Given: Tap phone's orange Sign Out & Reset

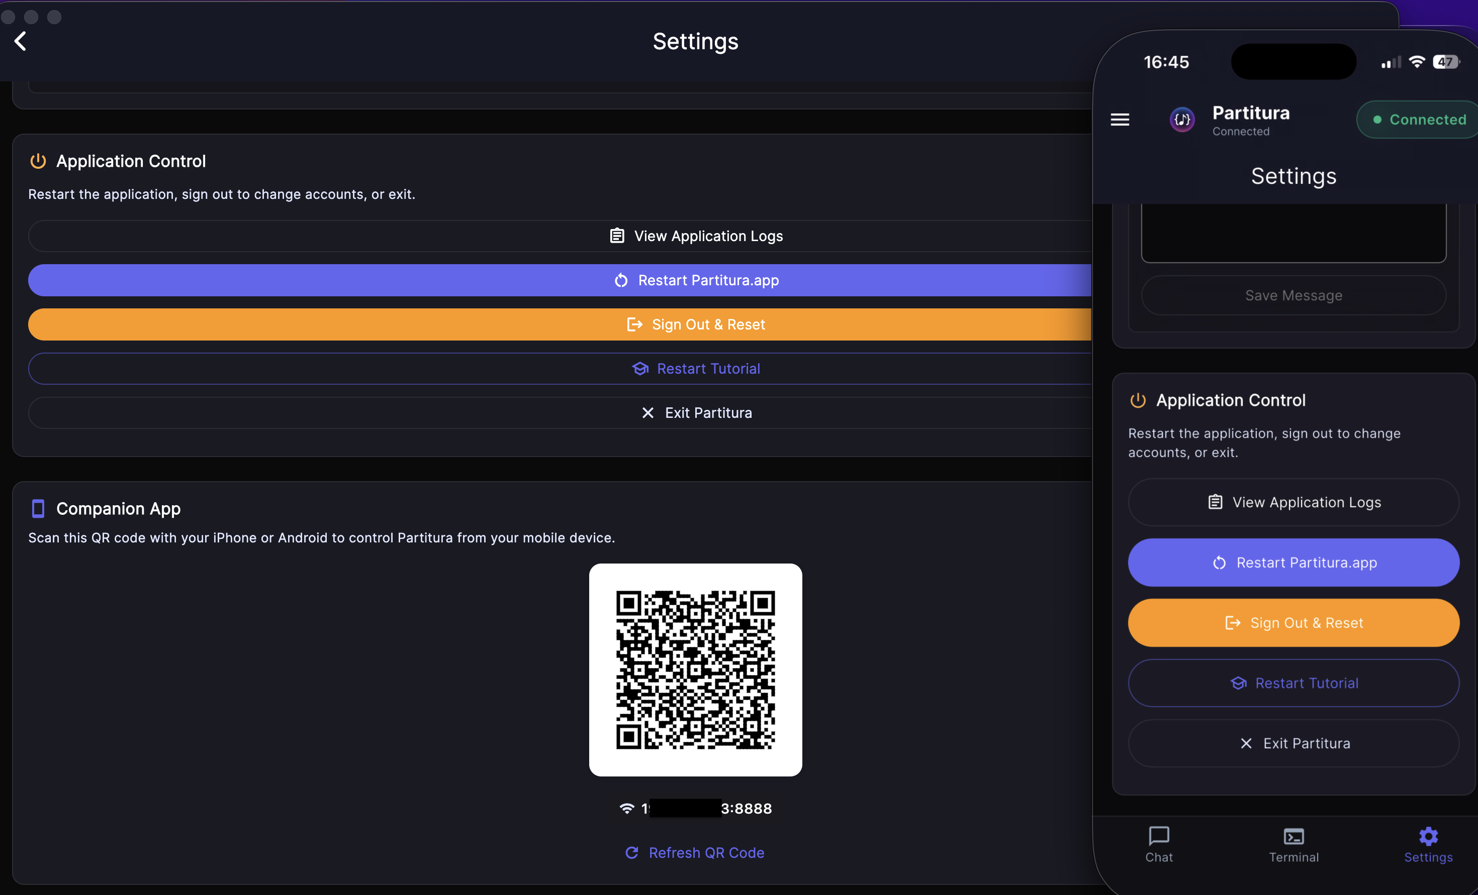Looking at the screenshot, I should (x=1293, y=623).
